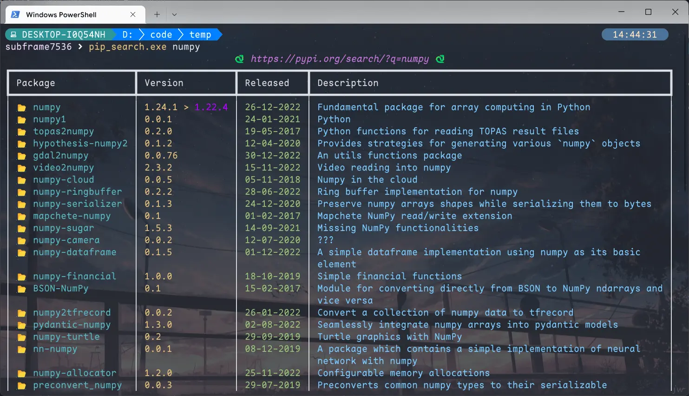Click the hypothesis-numpy2 package name
The width and height of the screenshot is (689, 396).
[80, 144]
